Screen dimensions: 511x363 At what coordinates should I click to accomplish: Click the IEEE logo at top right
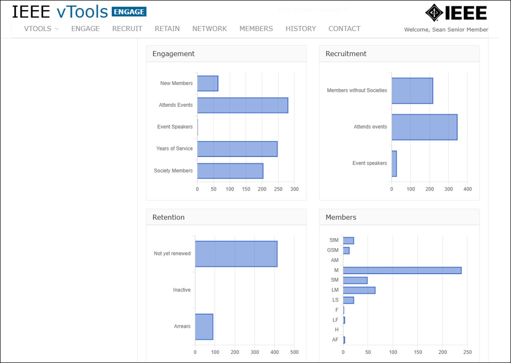(456, 13)
